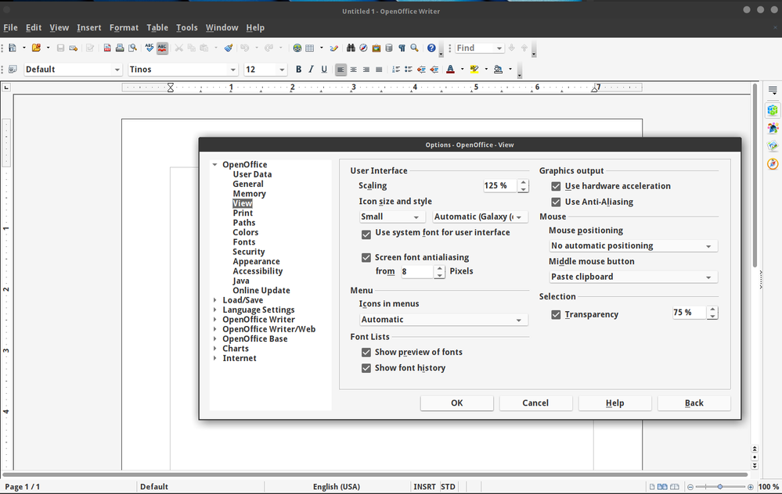
Task: Expand the OpenOffice Writer tree entry
Action: coord(217,319)
